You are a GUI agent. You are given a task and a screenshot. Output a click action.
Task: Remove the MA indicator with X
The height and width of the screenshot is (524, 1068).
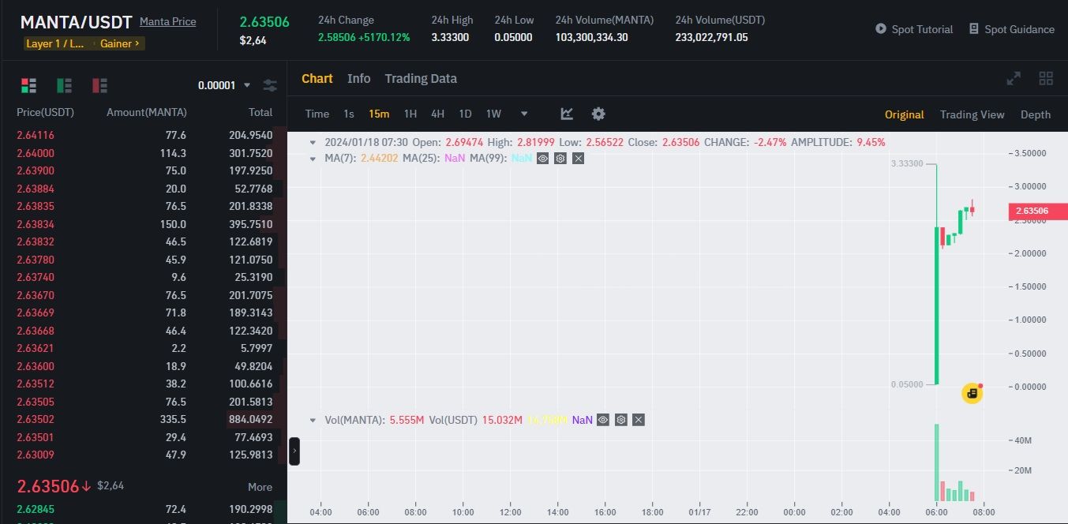(x=578, y=159)
